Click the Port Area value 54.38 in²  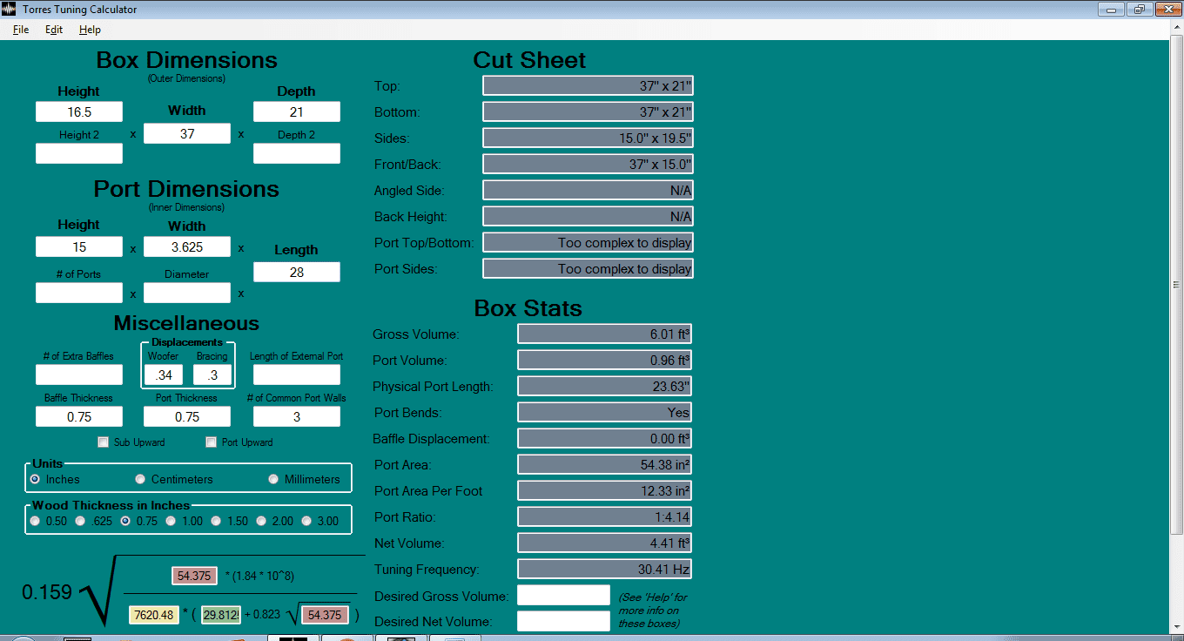(x=605, y=464)
